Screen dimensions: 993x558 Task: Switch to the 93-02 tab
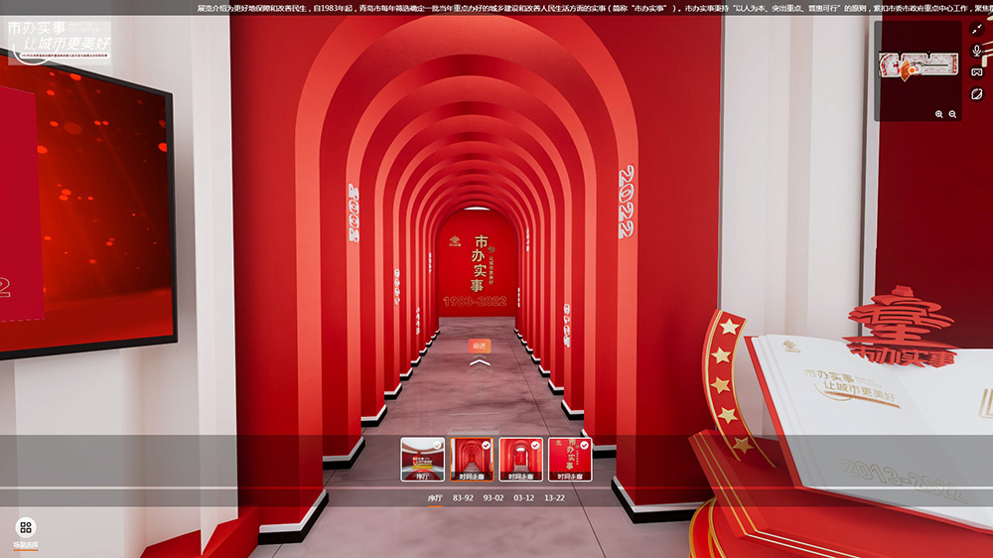tap(494, 497)
